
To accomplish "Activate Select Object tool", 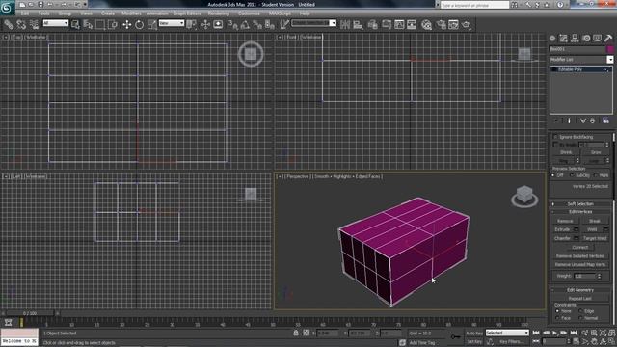I will pyautogui.click(x=75, y=25).
